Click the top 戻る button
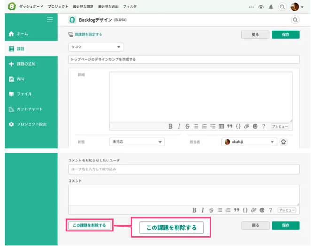Image resolution: width=311 pixels, height=246 pixels. pyautogui.click(x=255, y=35)
